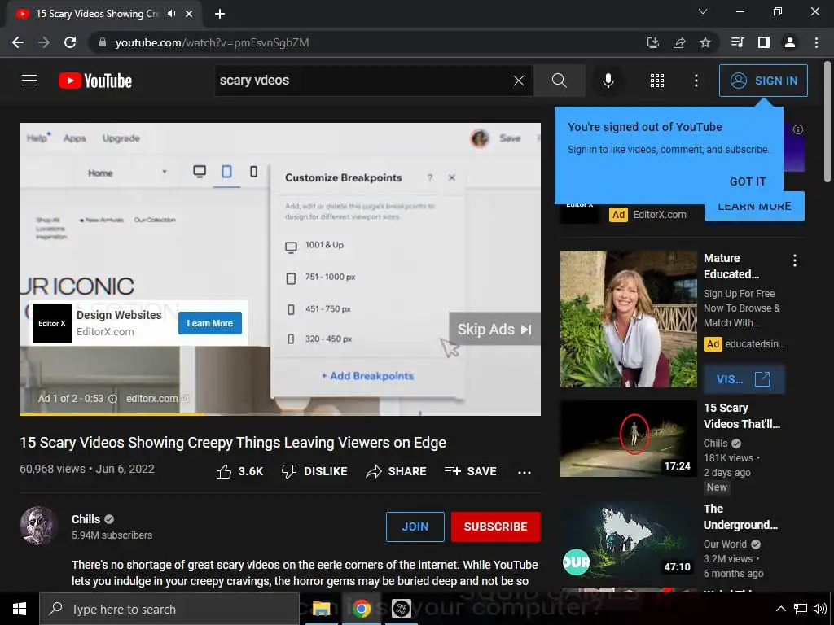Like the video with thumbs up icon
834x625 pixels.
click(224, 471)
